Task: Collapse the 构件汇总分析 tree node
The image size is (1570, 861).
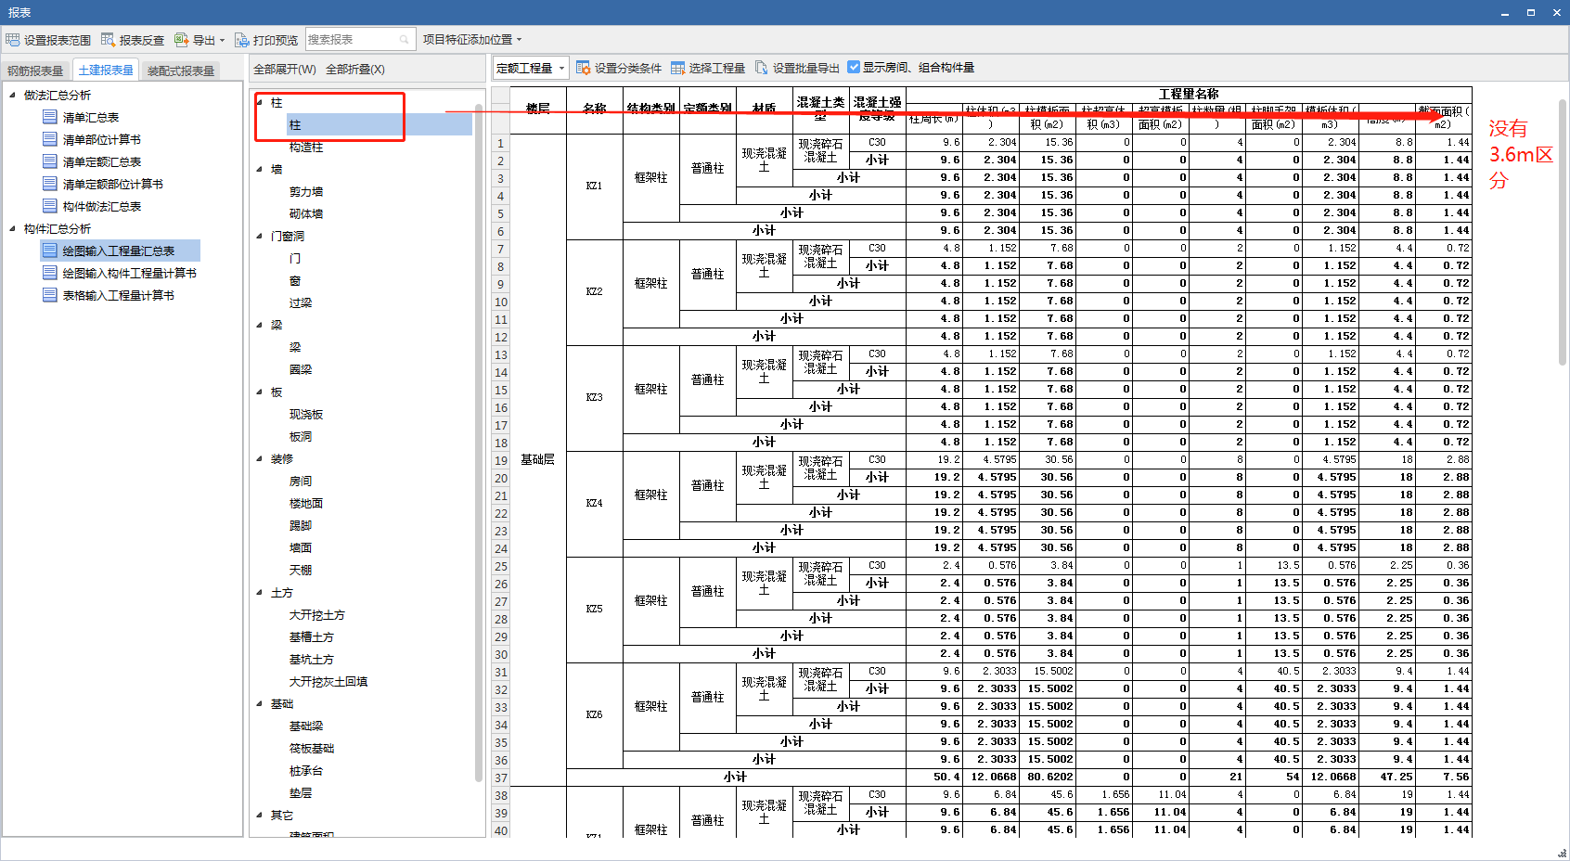Action: pos(12,228)
